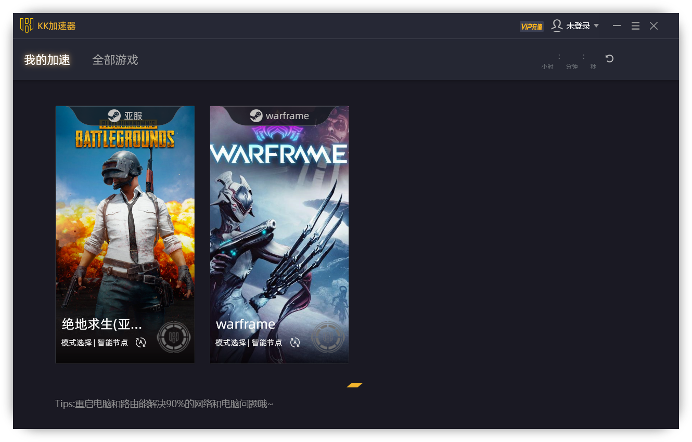Image resolution: width=692 pixels, height=442 pixels.
Task: Click the yellow page indicator marker
Action: [354, 385]
